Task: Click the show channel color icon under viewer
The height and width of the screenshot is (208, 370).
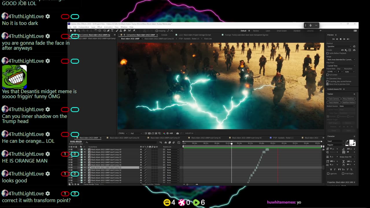Action: pyautogui.click(x=164, y=133)
